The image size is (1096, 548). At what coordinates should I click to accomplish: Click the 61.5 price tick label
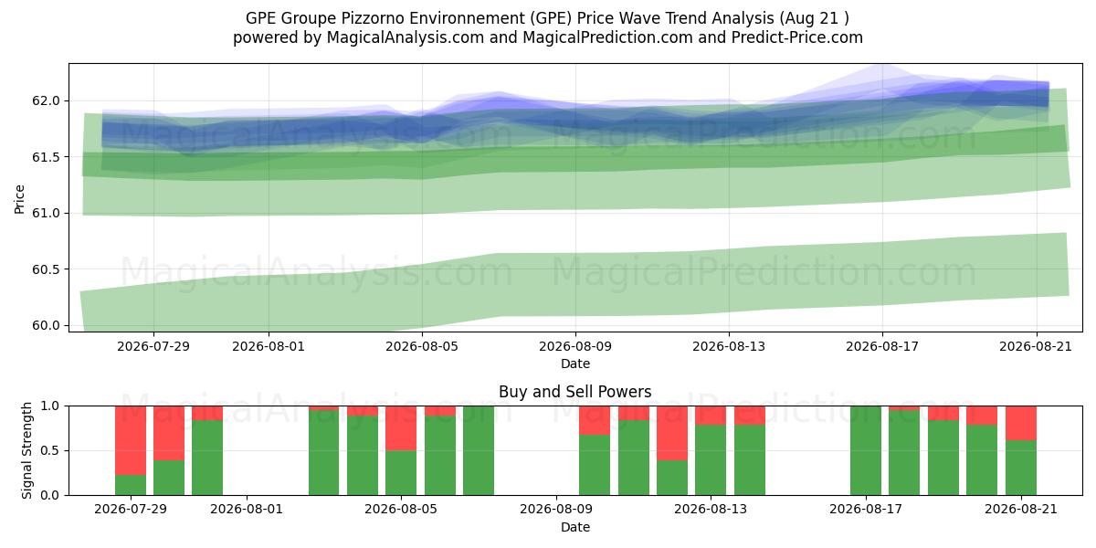45,157
